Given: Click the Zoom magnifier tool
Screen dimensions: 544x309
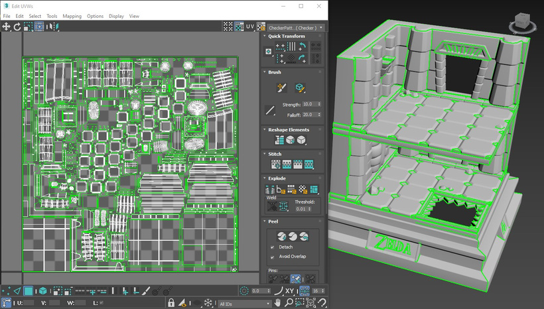Looking at the screenshot, I should 290,303.
